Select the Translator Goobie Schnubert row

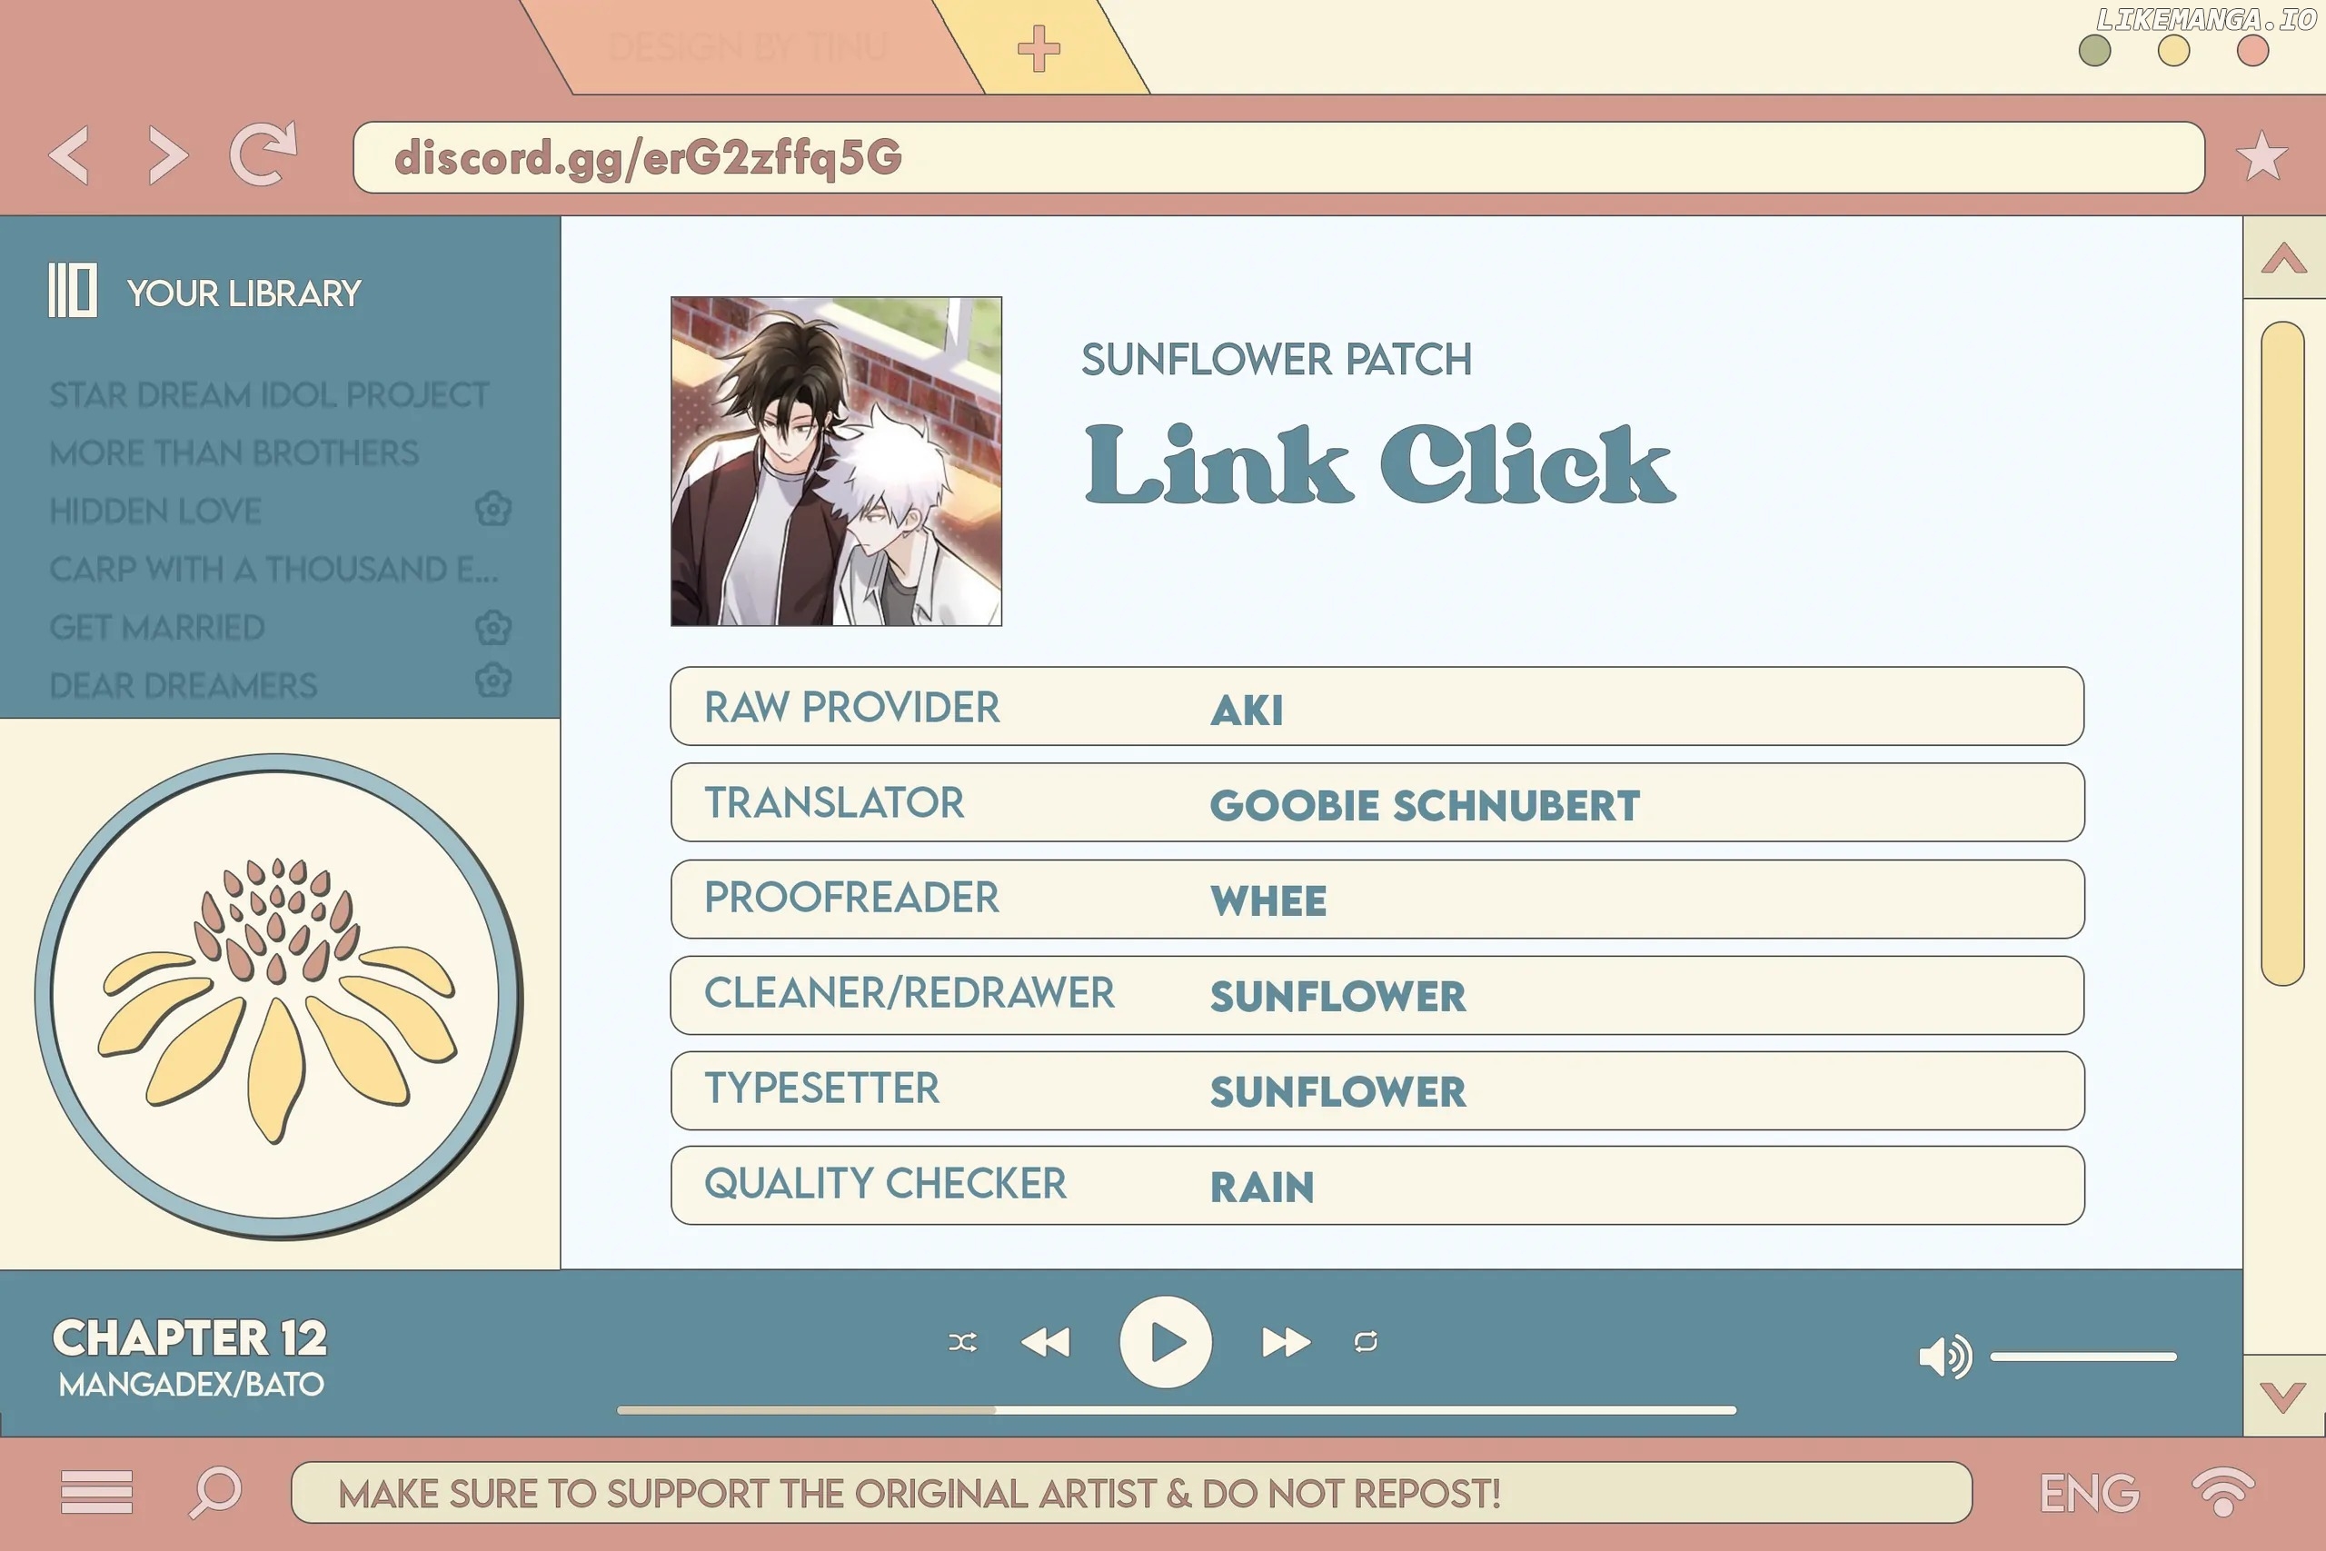click(x=1377, y=802)
